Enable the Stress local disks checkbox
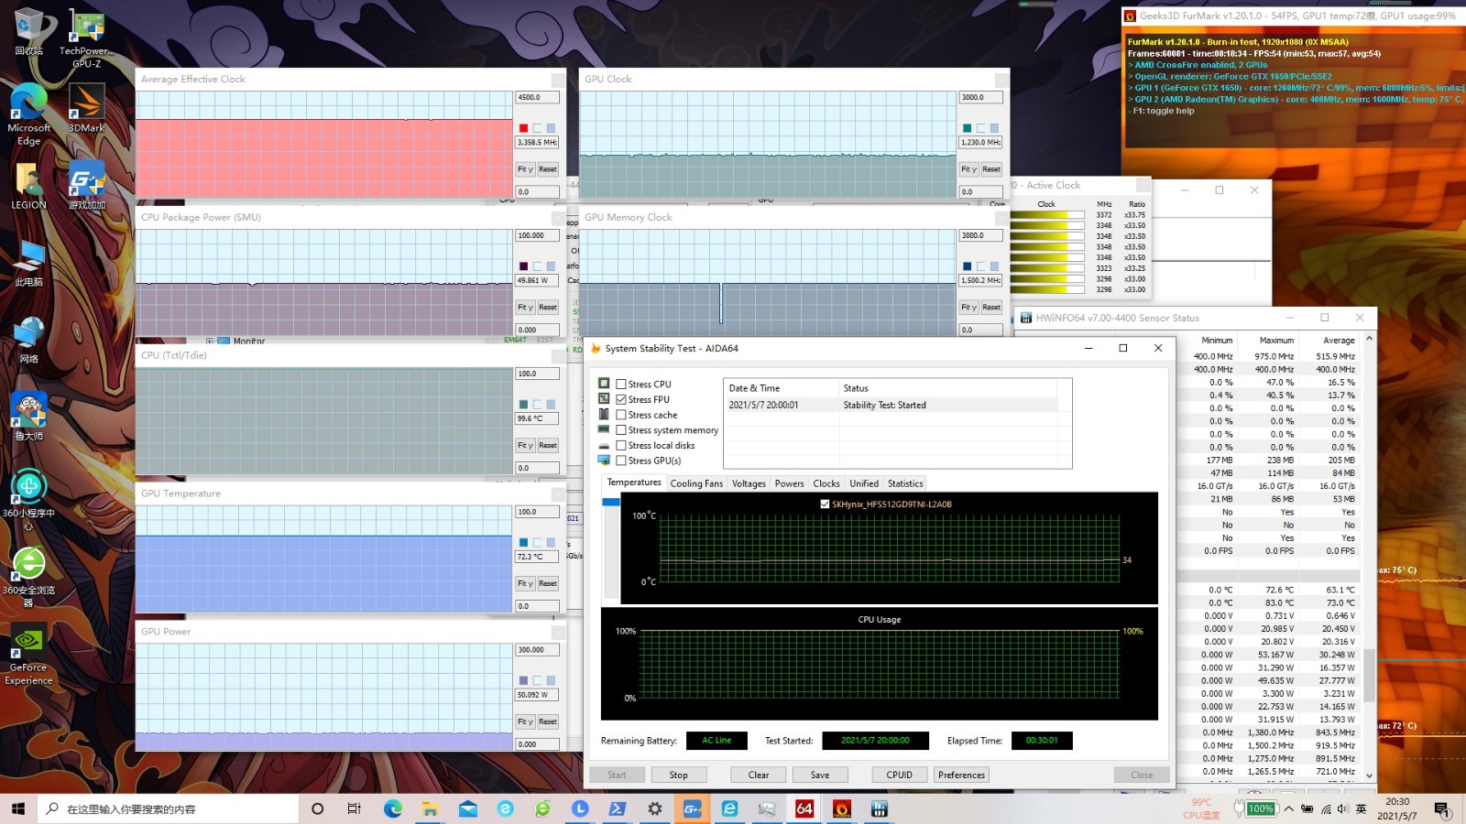Viewport: 1466px width, 824px height. tap(621, 446)
